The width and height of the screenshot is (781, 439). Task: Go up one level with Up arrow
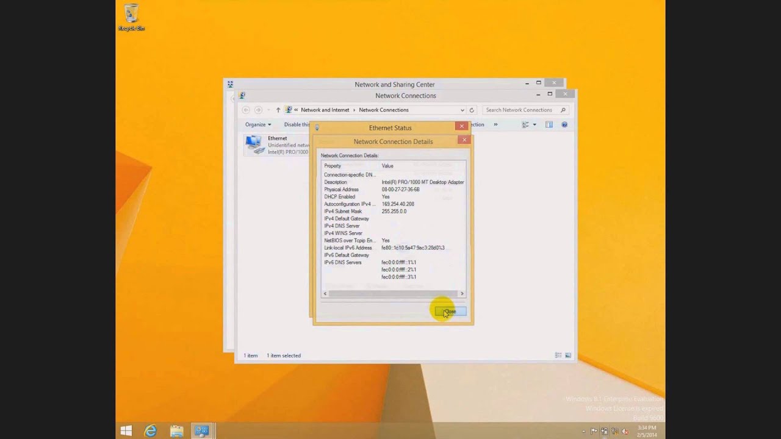[x=278, y=110]
